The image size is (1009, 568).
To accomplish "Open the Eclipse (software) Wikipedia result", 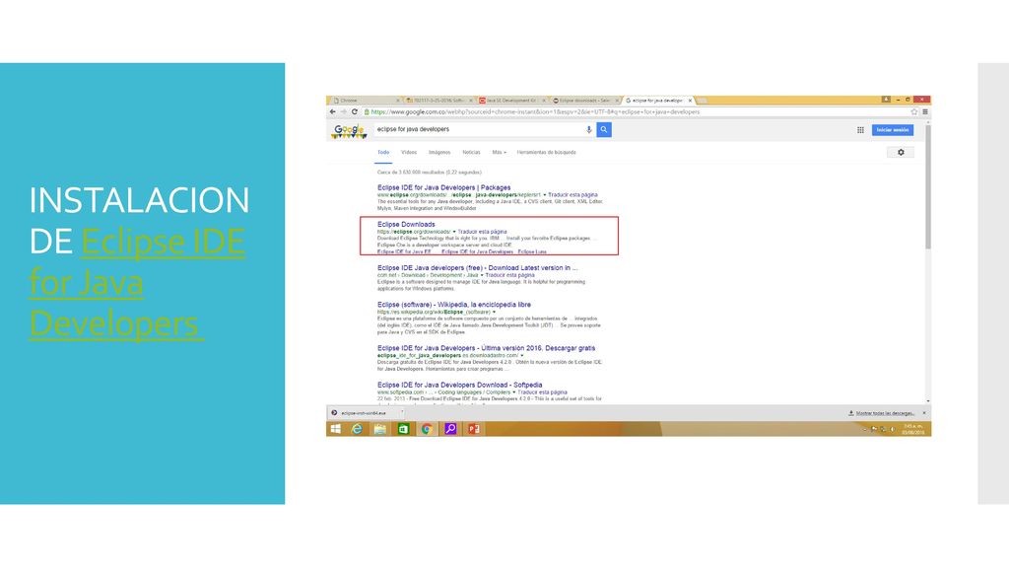I will (x=454, y=305).
